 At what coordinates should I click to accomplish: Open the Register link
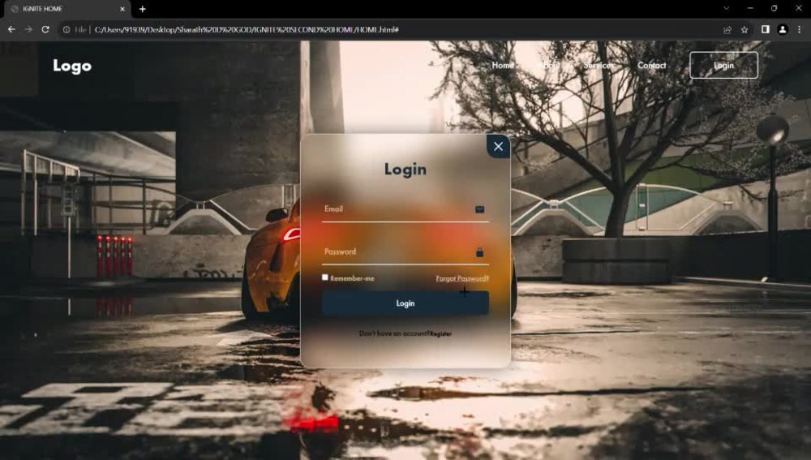coord(440,333)
